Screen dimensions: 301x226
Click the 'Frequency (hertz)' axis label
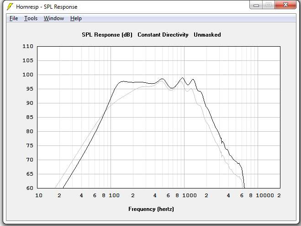tap(151, 209)
